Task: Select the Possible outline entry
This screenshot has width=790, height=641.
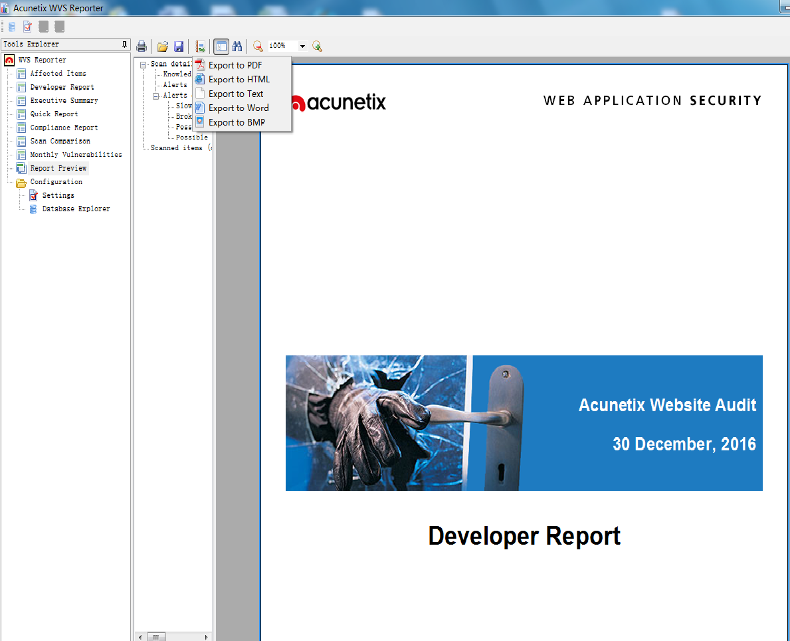Action: [x=191, y=137]
